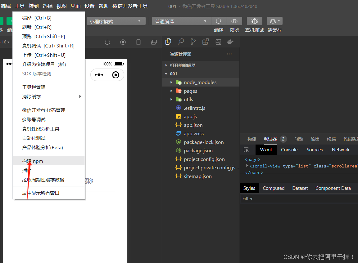Viewport: 358px width, 263px height.
Task: Switch to the Console tab
Action: pos(289,150)
